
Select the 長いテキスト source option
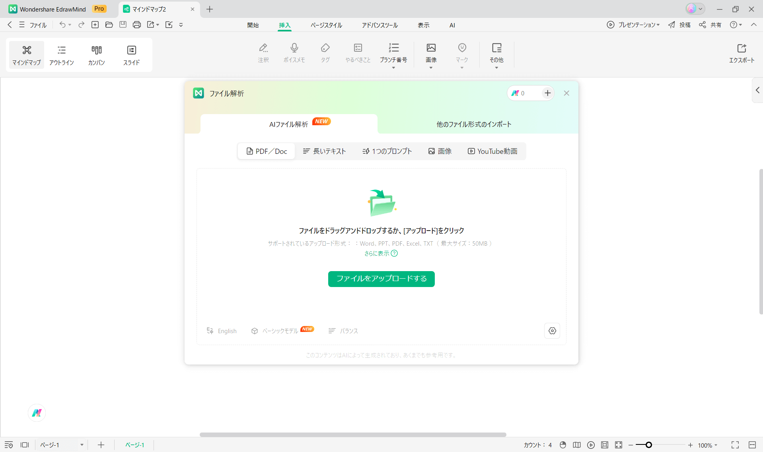tap(325, 151)
